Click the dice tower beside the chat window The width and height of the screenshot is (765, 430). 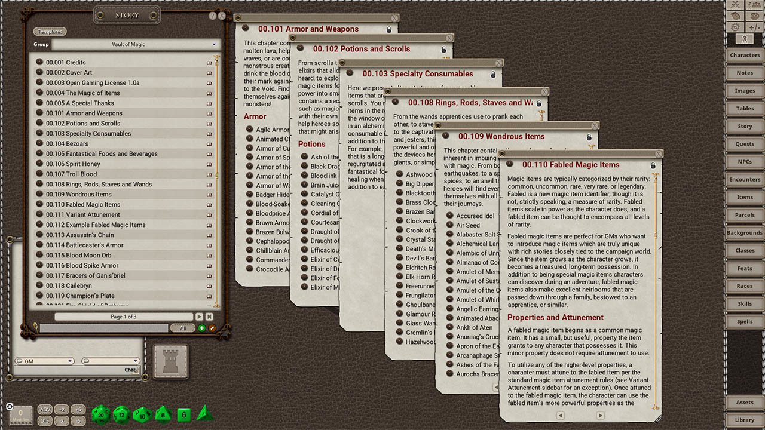click(170, 361)
